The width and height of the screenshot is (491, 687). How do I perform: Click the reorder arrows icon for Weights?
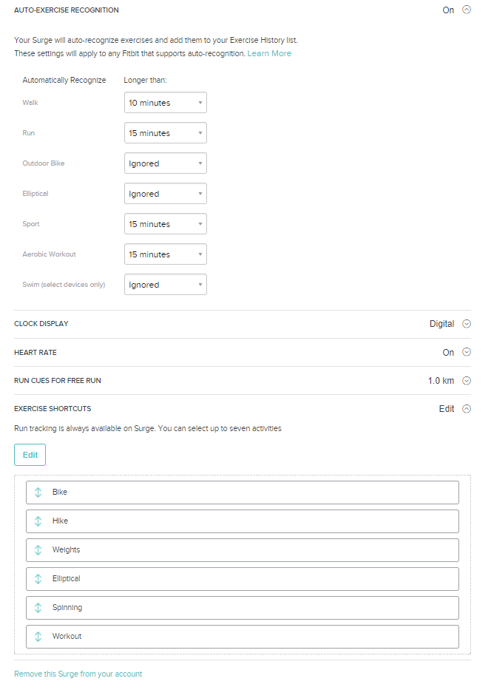[38, 550]
